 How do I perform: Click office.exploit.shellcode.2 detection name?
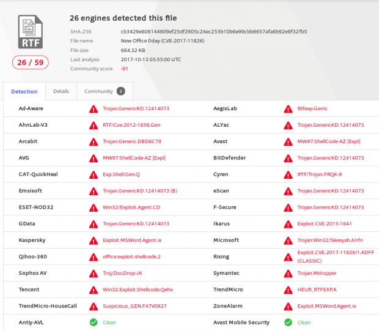[131, 257]
